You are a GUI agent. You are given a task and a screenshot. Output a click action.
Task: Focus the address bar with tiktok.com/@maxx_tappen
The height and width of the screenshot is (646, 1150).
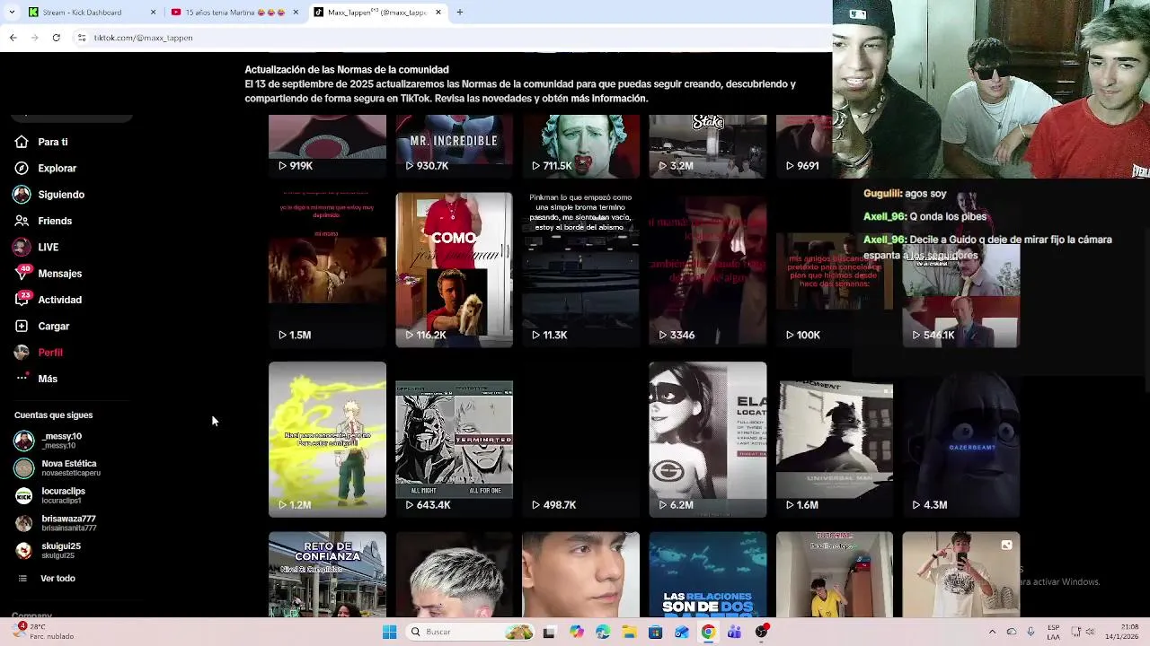449,38
